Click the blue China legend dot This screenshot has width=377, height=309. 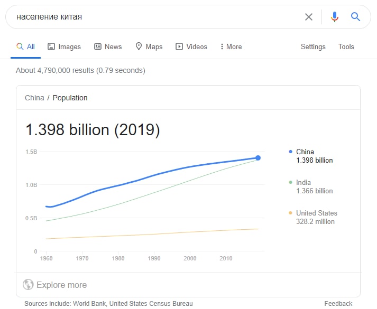290,152
